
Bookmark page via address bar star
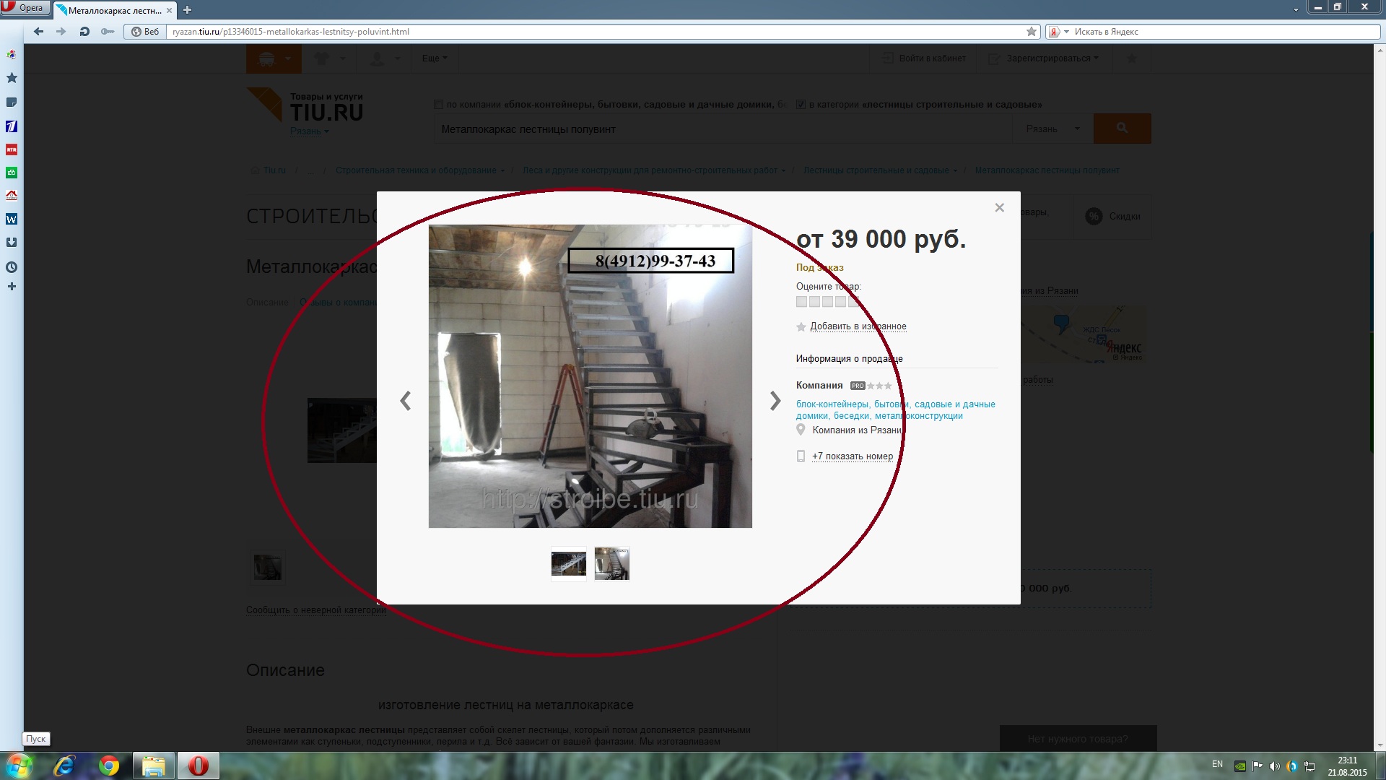(1032, 31)
